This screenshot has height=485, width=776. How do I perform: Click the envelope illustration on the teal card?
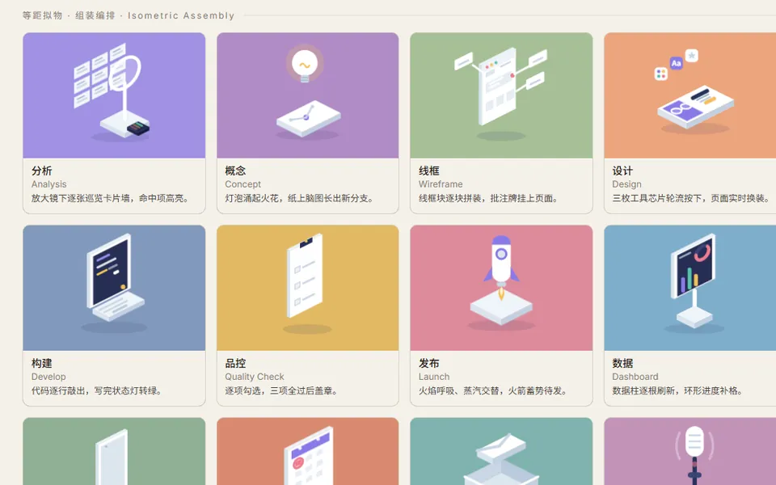click(501, 449)
